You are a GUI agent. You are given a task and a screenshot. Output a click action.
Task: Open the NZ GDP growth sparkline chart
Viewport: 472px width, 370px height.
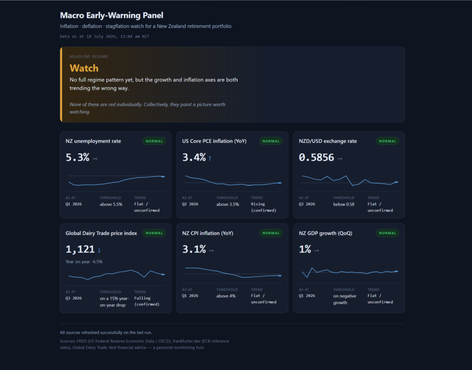(349, 272)
